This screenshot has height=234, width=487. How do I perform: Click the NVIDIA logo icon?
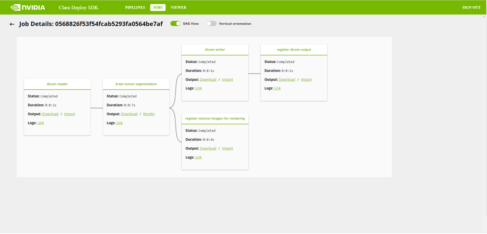click(16, 7)
